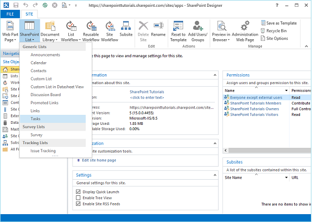This screenshot has width=313, height=222.
Task: Select the Everyone except external users row
Action: coord(256,97)
